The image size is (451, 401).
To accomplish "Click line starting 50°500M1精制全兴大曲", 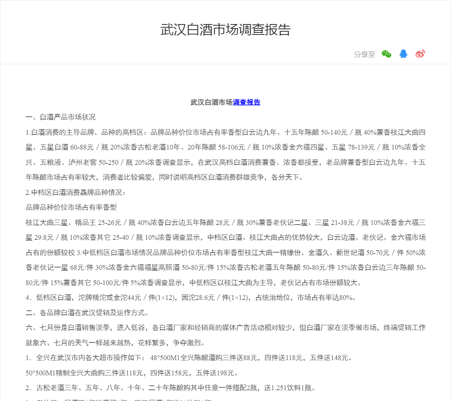I will 132,373.
